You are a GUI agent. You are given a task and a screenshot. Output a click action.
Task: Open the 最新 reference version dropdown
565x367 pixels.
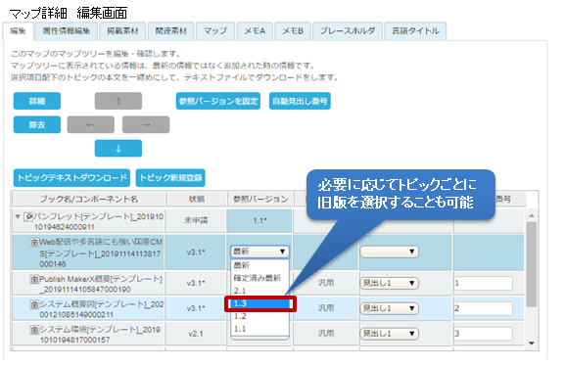[x=259, y=252]
